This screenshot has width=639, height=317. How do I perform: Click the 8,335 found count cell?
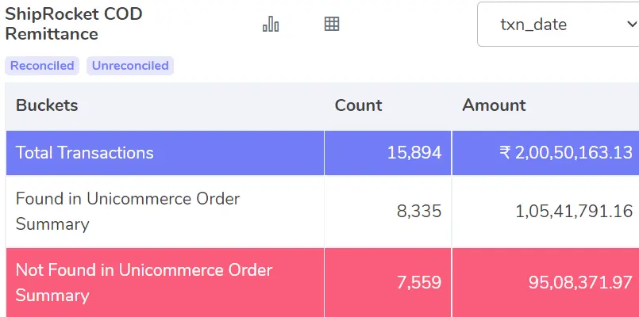pos(419,212)
